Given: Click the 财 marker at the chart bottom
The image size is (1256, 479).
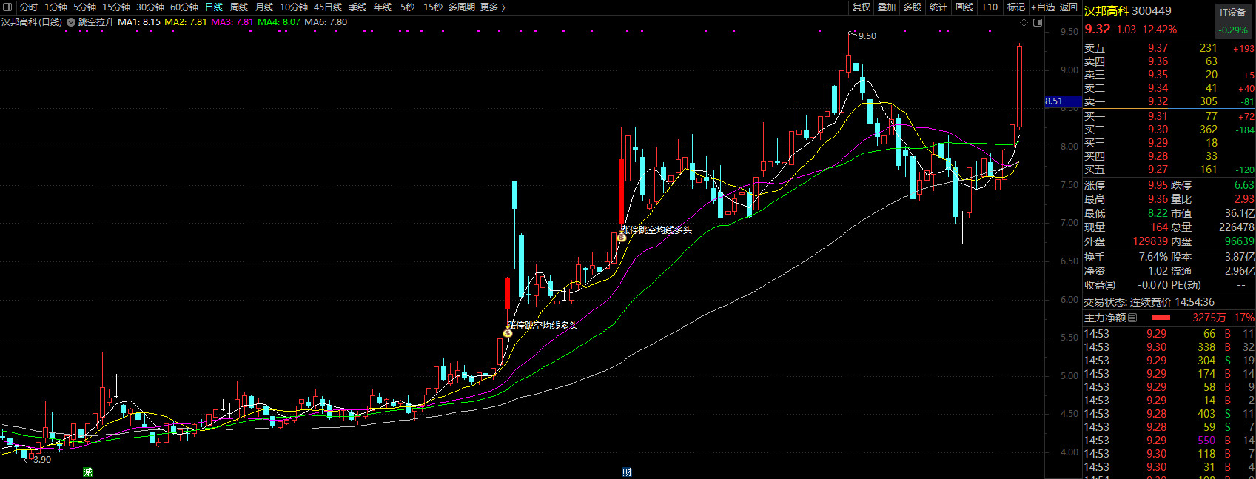Looking at the screenshot, I should click(627, 472).
